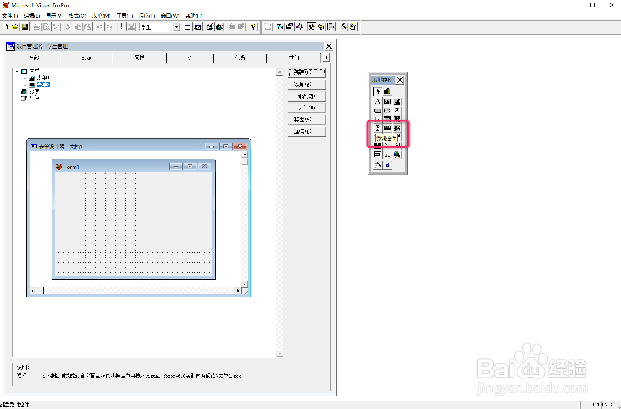Click the 新建(N)... button

coord(307,73)
